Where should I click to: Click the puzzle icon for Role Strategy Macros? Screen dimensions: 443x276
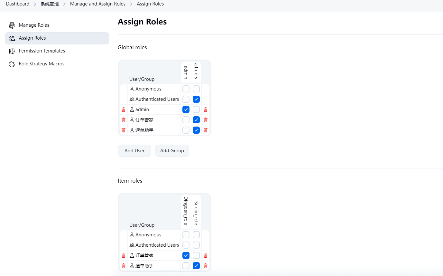(12, 64)
